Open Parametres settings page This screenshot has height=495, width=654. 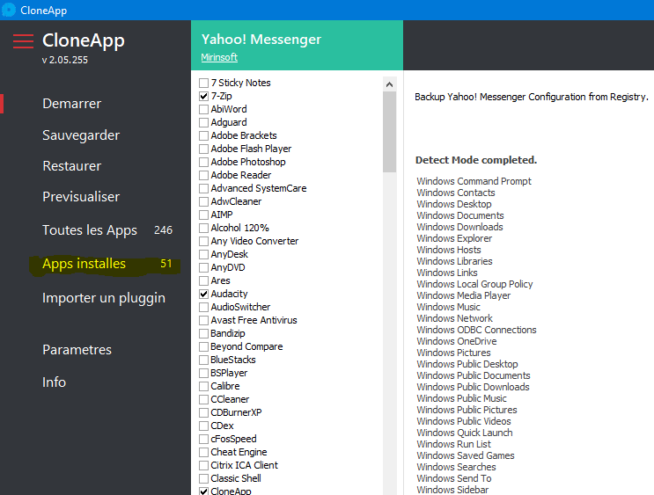coord(77,350)
